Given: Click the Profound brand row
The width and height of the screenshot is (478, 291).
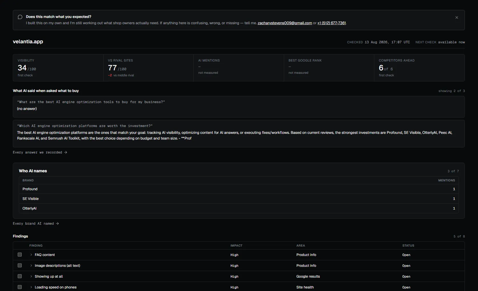Looking at the screenshot, I should coord(239,189).
